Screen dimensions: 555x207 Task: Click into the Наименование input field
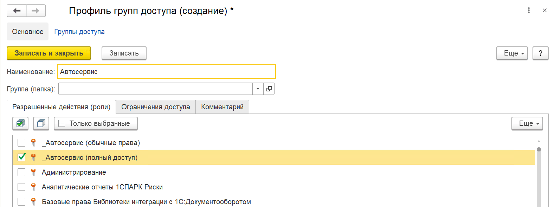[167, 72]
